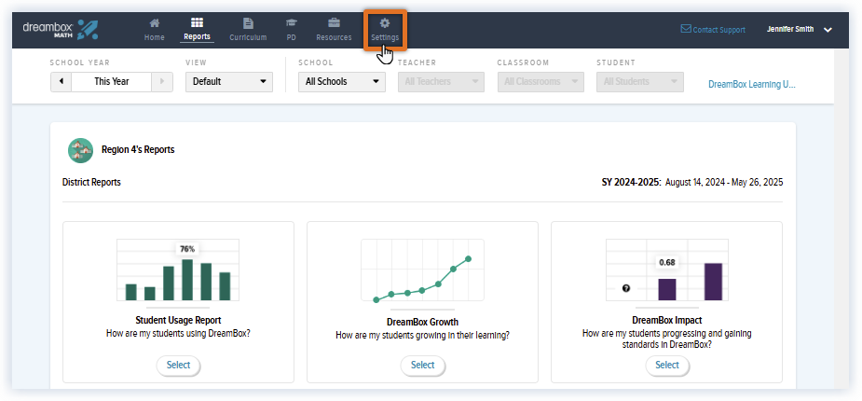Open the Curriculum section
Image resolution: width=862 pixels, height=401 pixels.
248,30
